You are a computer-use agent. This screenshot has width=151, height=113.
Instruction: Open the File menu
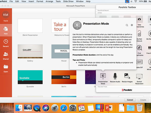pos(11,1)
